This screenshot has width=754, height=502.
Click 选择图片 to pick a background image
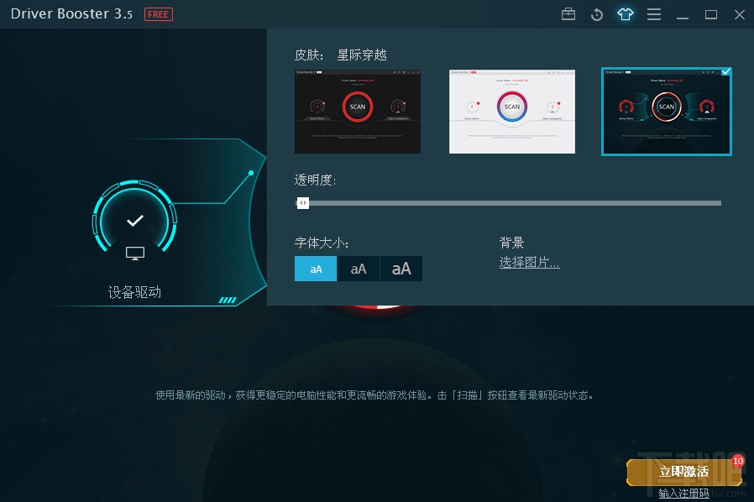click(x=528, y=263)
